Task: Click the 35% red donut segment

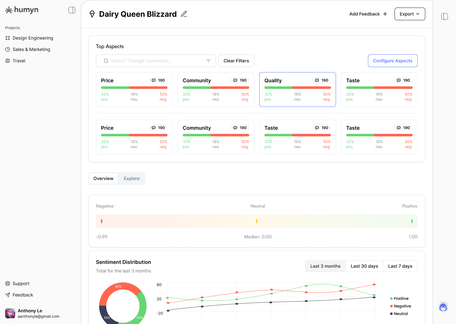Action: pyautogui.click(x=118, y=287)
